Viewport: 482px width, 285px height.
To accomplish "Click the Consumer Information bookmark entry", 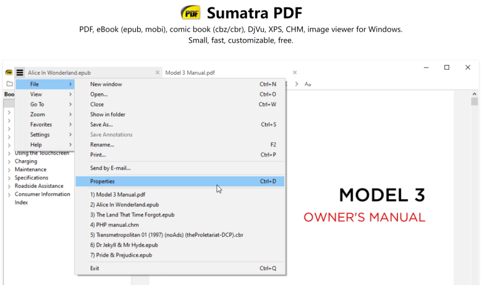I will point(43,194).
